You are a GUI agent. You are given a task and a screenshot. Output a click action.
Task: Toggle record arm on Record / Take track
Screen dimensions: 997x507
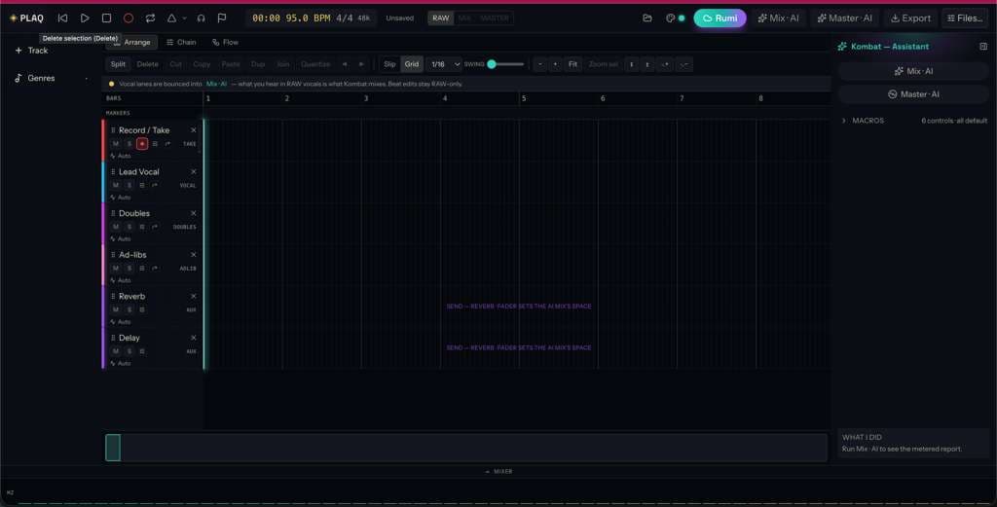pyautogui.click(x=142, y=144)
